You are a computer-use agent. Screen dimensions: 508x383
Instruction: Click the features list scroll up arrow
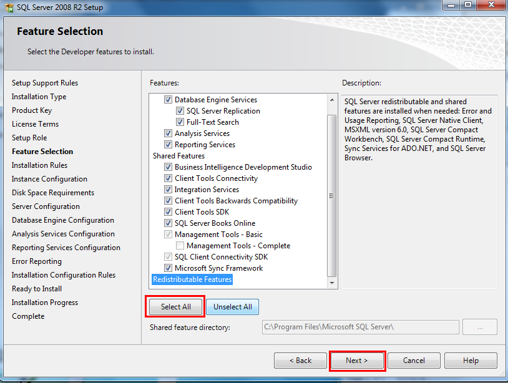(x=332, y=100)
